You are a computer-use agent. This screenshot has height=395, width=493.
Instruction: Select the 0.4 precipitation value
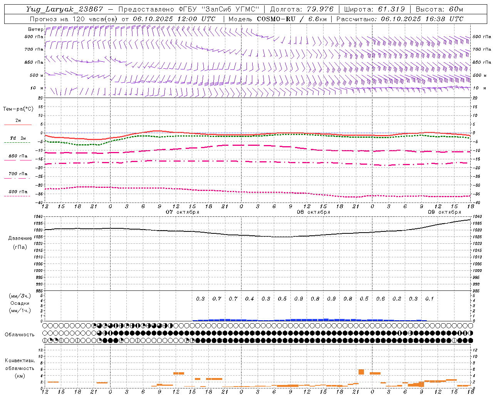(x=250, y=299)
